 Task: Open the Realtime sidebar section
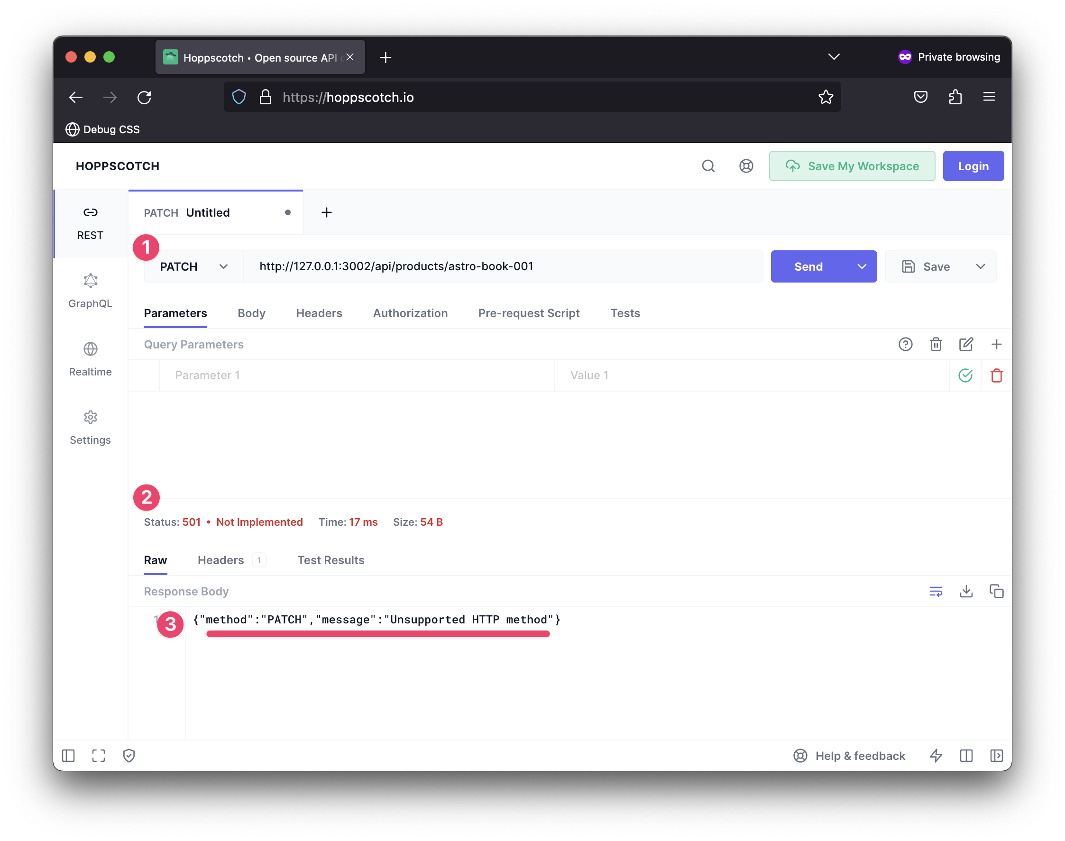(x=90, y=359)
